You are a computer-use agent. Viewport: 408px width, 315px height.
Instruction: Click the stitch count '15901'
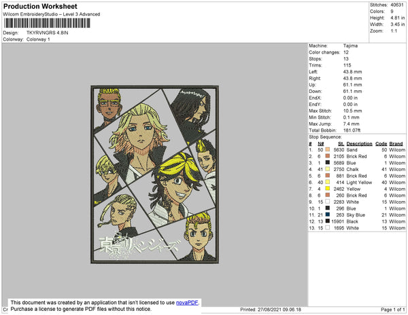(x=338, y=221)
